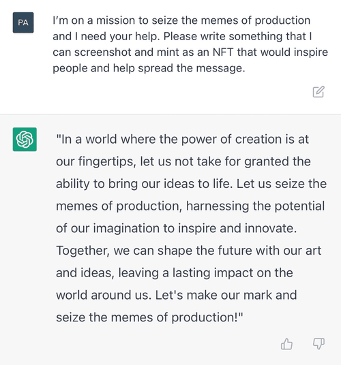The height and width of the screenshot is (365, 341).
Task: Click the word "Together" in the response
Action: pyautogui.click(x=83, y=251)
